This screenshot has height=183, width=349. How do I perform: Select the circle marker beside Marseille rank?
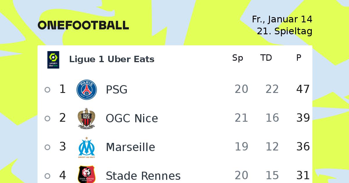[x=47, y=147]
